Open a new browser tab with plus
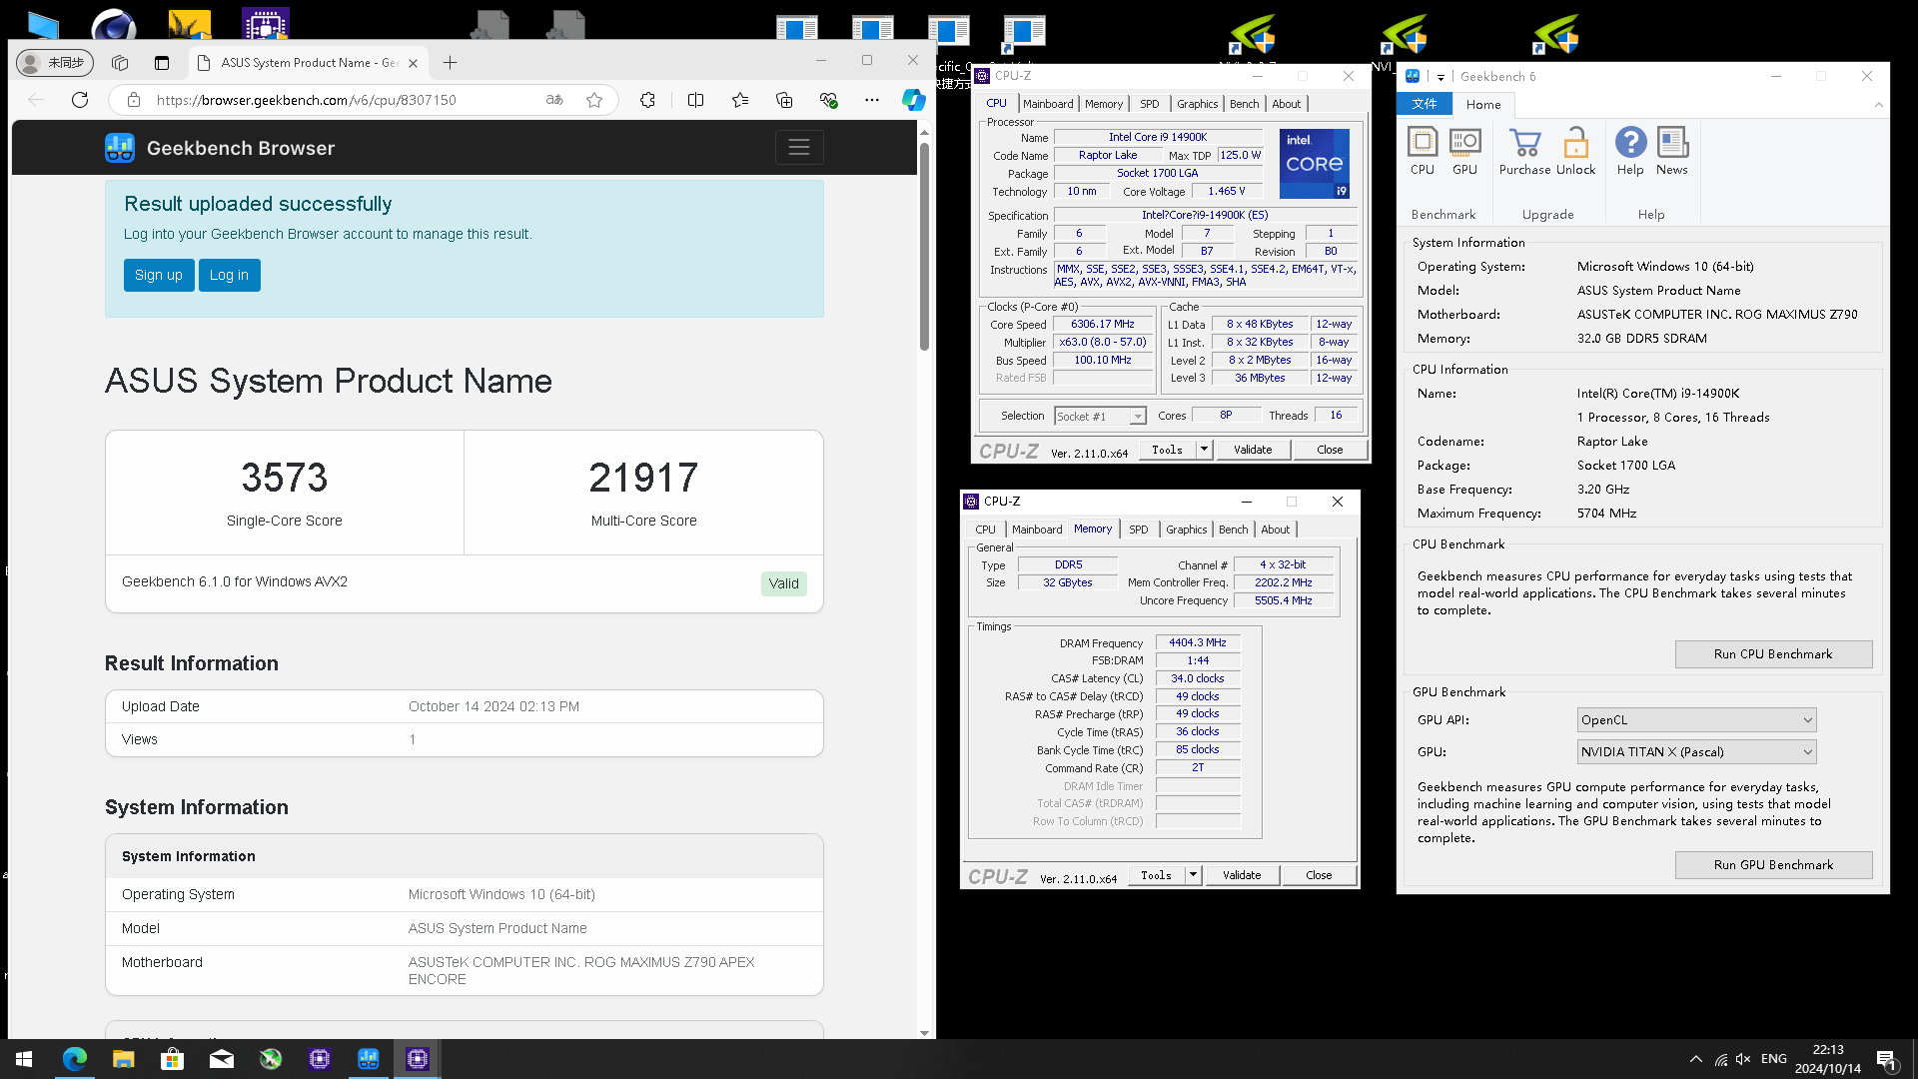 pyautogui.click(x=451, y=63)
